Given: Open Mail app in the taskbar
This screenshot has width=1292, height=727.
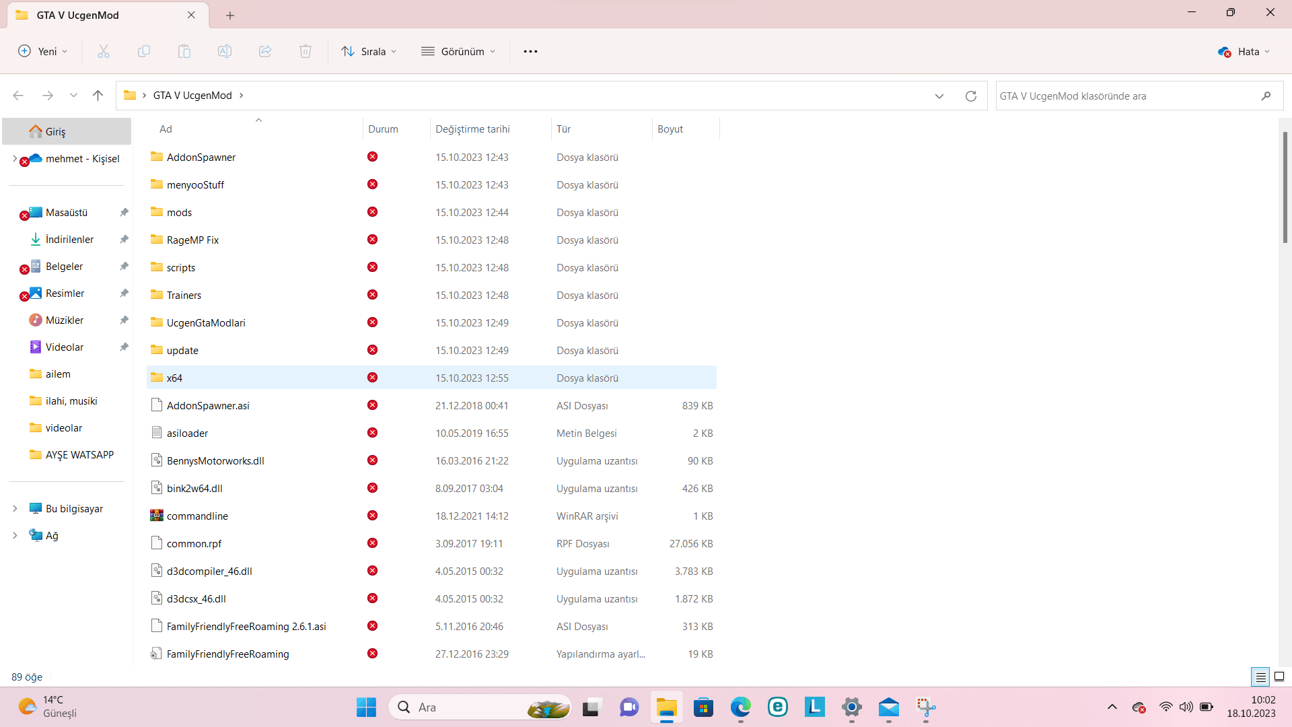Looking at the screenshot, I should point(889,707).
